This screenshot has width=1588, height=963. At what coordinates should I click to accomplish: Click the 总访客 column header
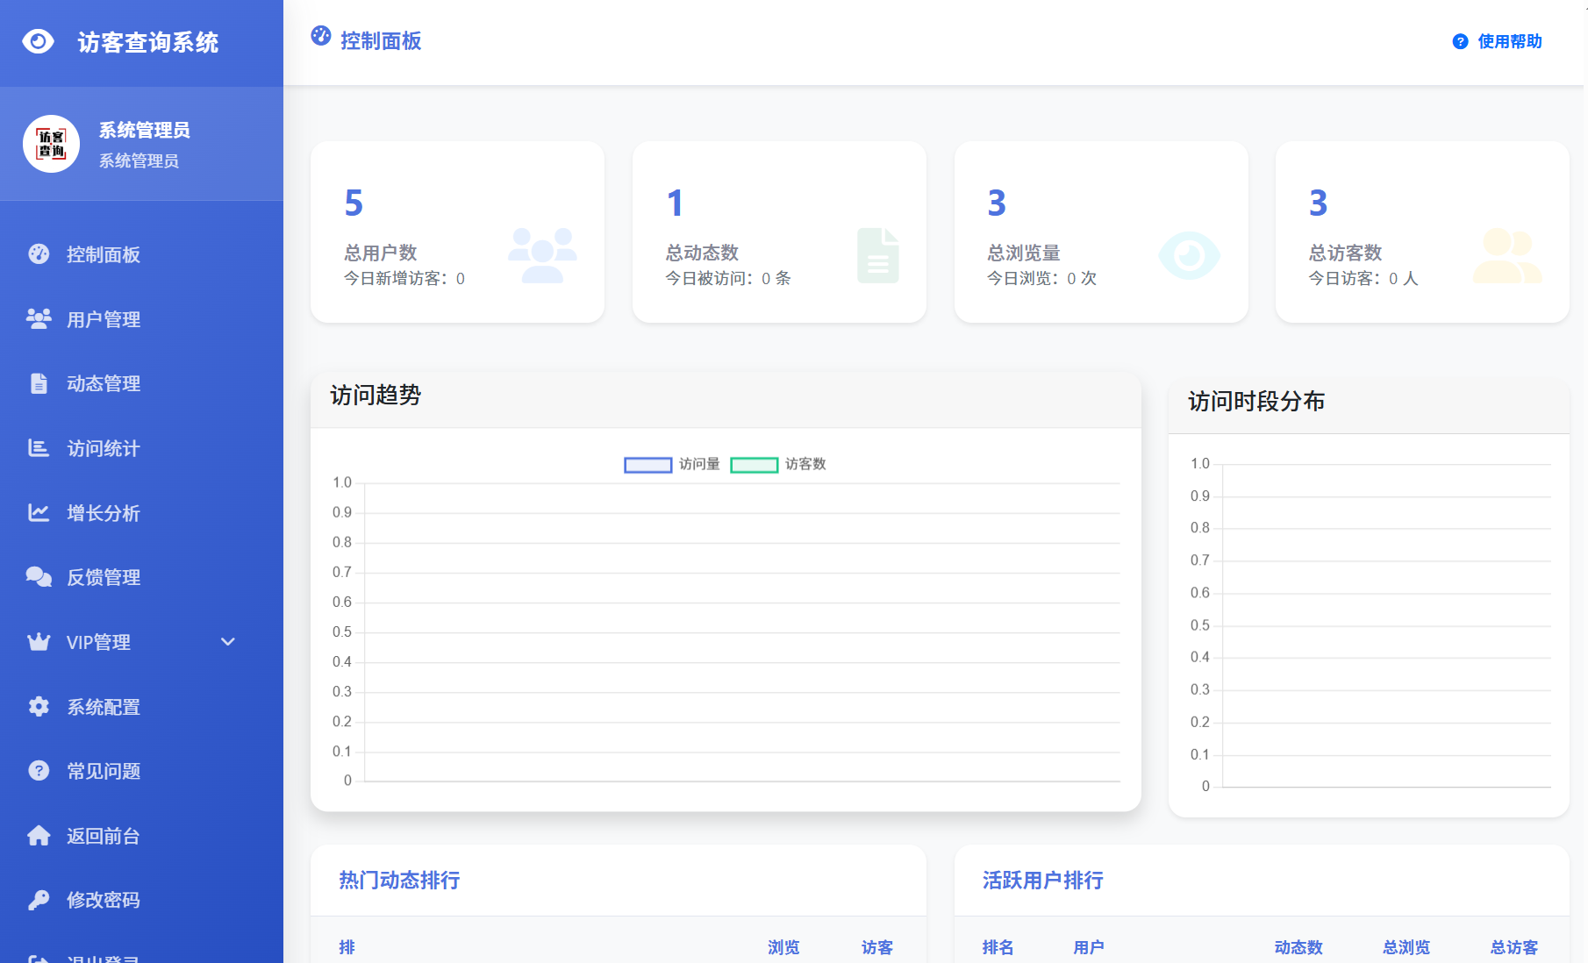pyautogui.click(x=1514, y=947)
